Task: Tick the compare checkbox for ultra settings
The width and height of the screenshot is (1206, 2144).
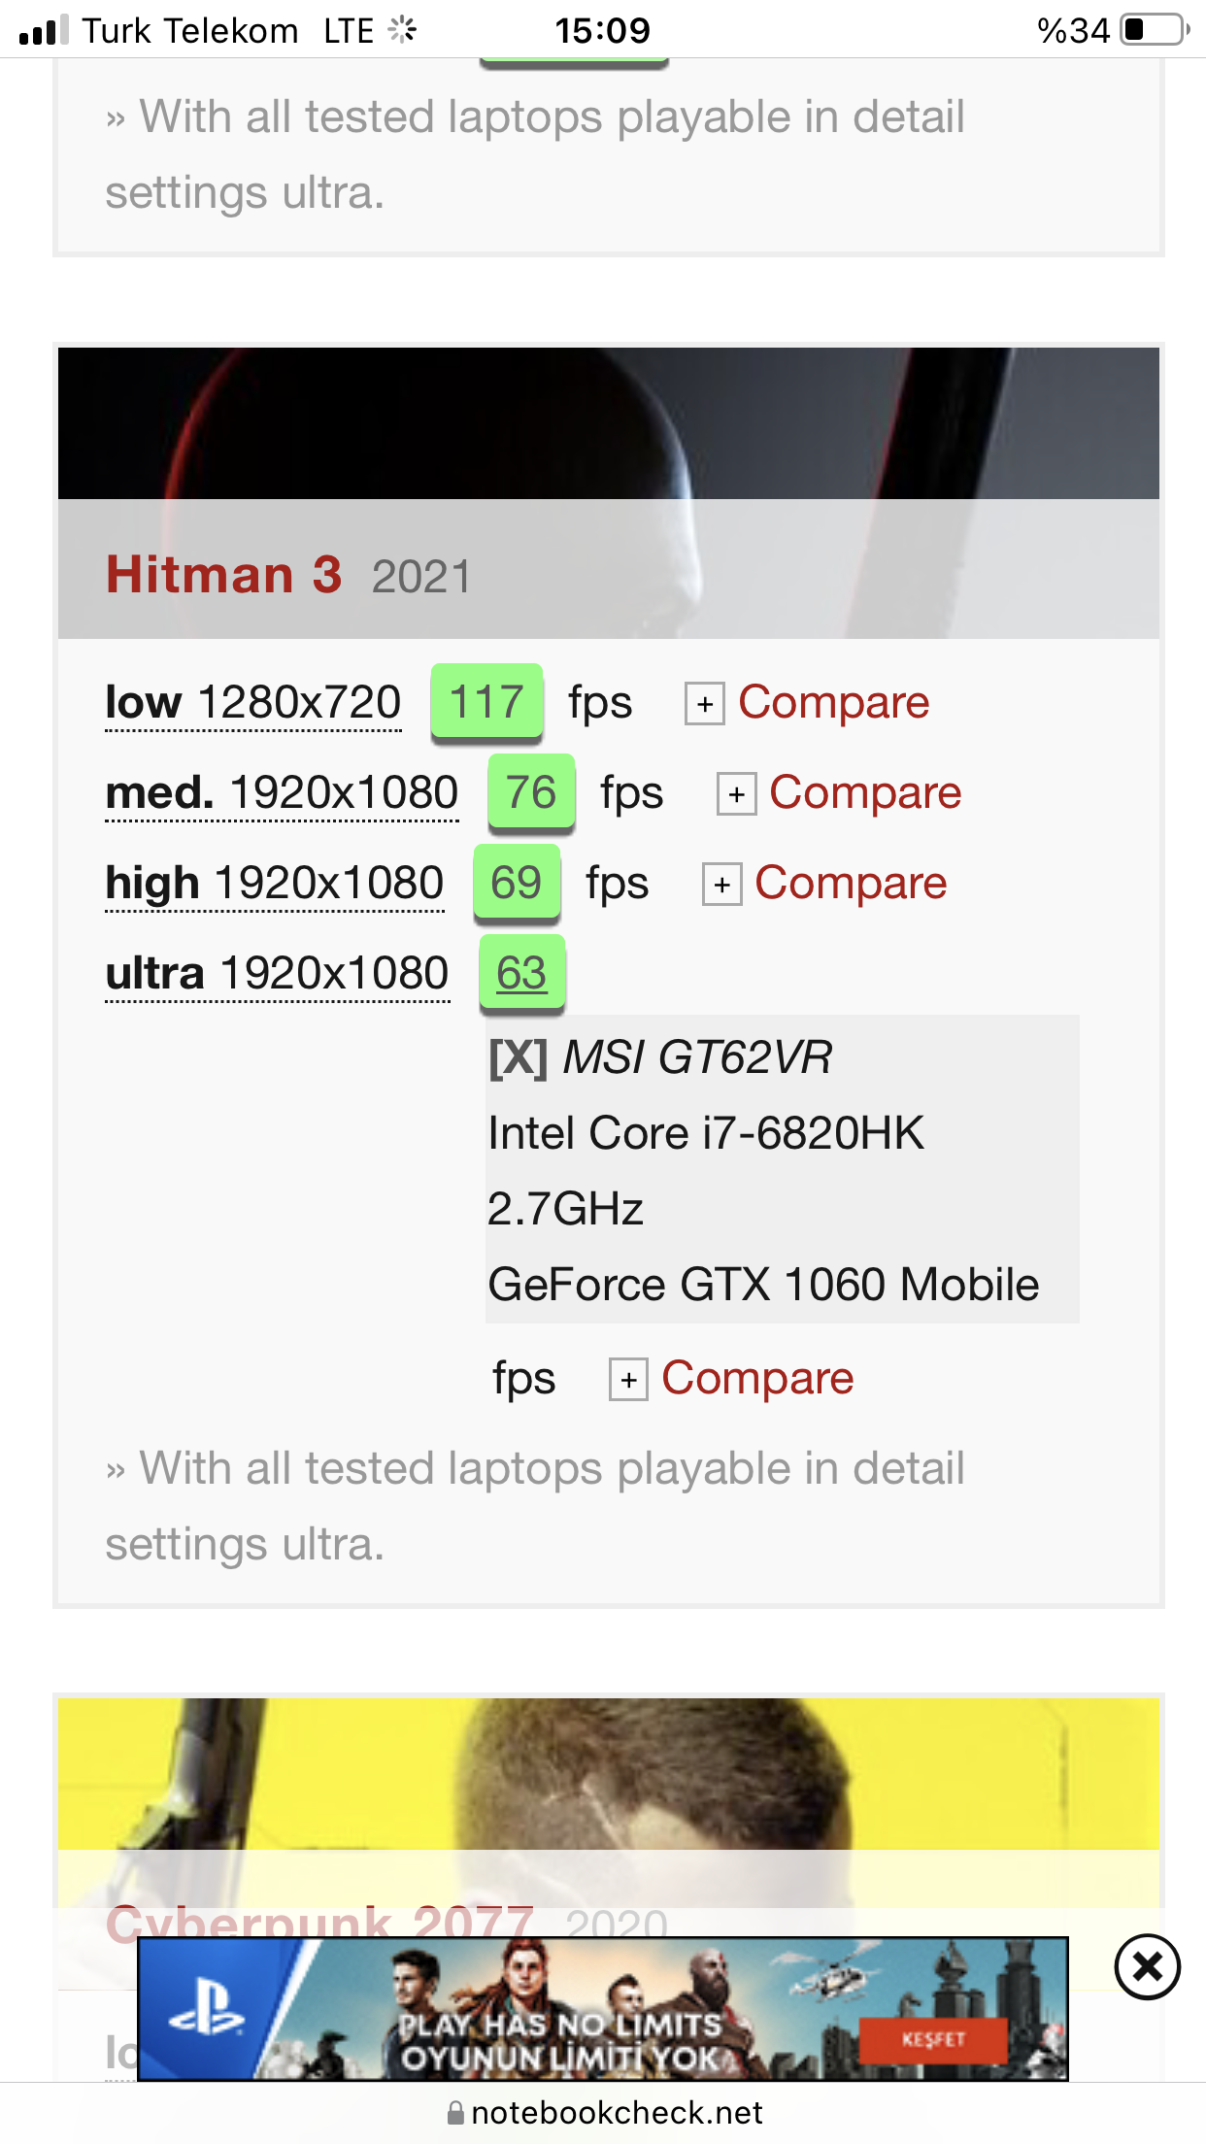Action: (x=628, y=1380)
